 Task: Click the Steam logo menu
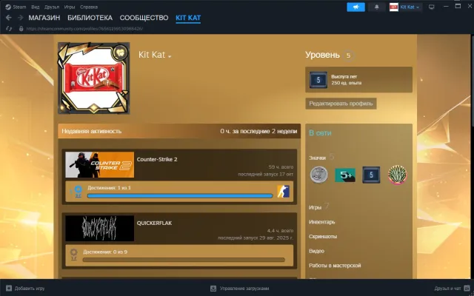pos(8,7)
